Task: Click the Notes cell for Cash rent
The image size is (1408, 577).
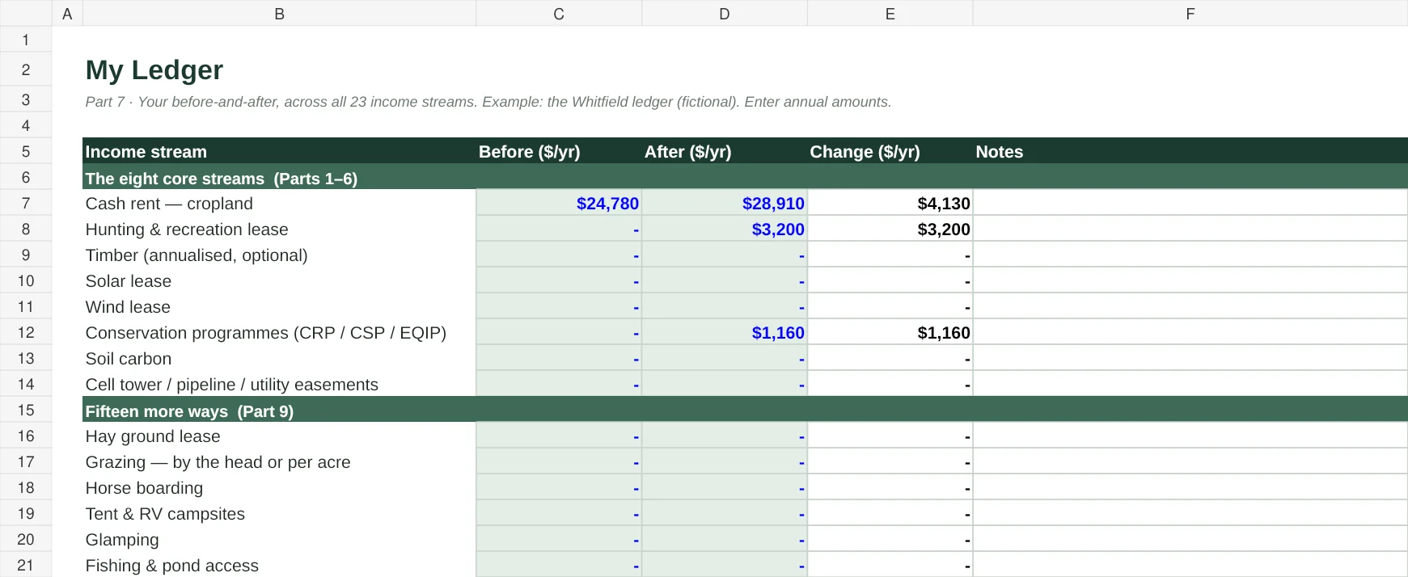Action: coord(1190,203)
